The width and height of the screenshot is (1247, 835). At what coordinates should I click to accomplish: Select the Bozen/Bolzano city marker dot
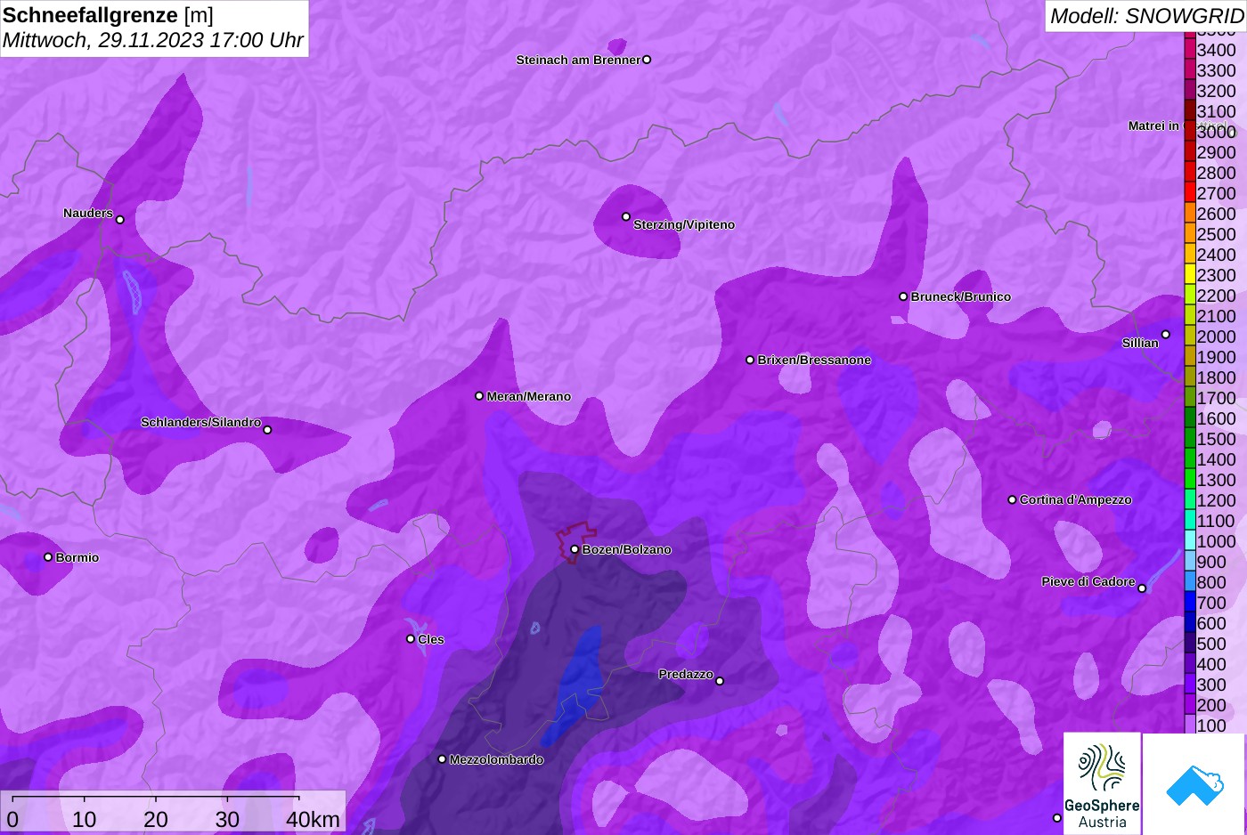(575, 549)
